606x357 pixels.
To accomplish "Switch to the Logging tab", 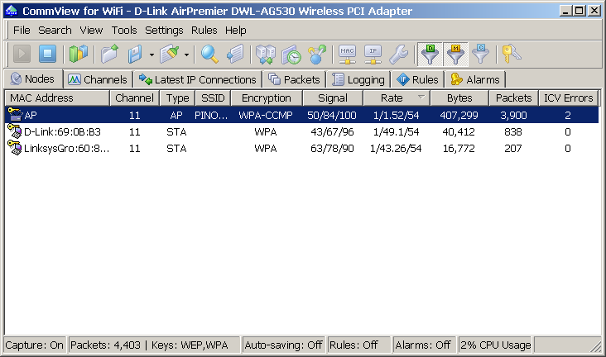I will pyautogui.click(x=358, y=79).
